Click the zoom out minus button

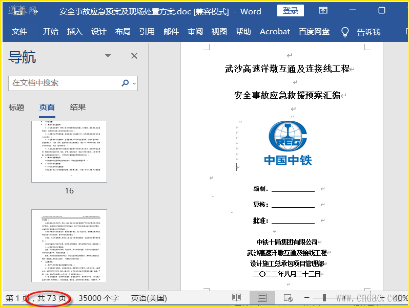306,298
